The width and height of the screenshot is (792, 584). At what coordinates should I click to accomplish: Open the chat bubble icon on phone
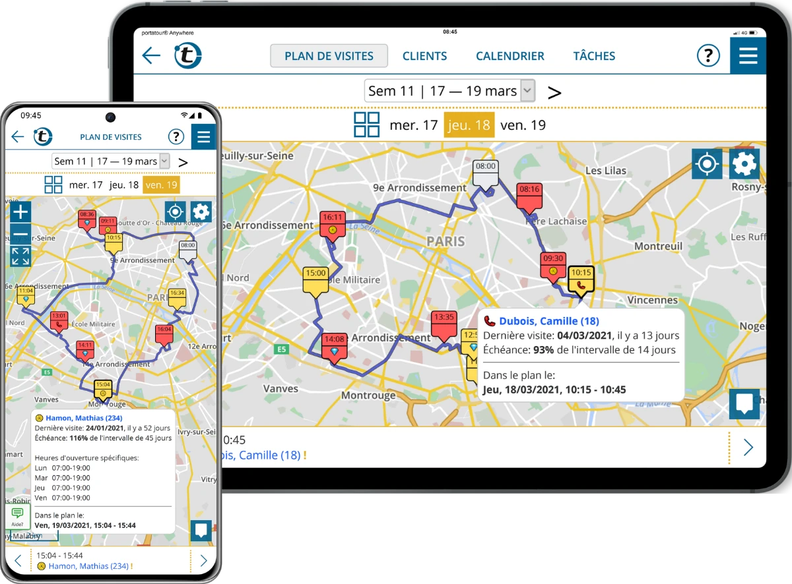201,531
